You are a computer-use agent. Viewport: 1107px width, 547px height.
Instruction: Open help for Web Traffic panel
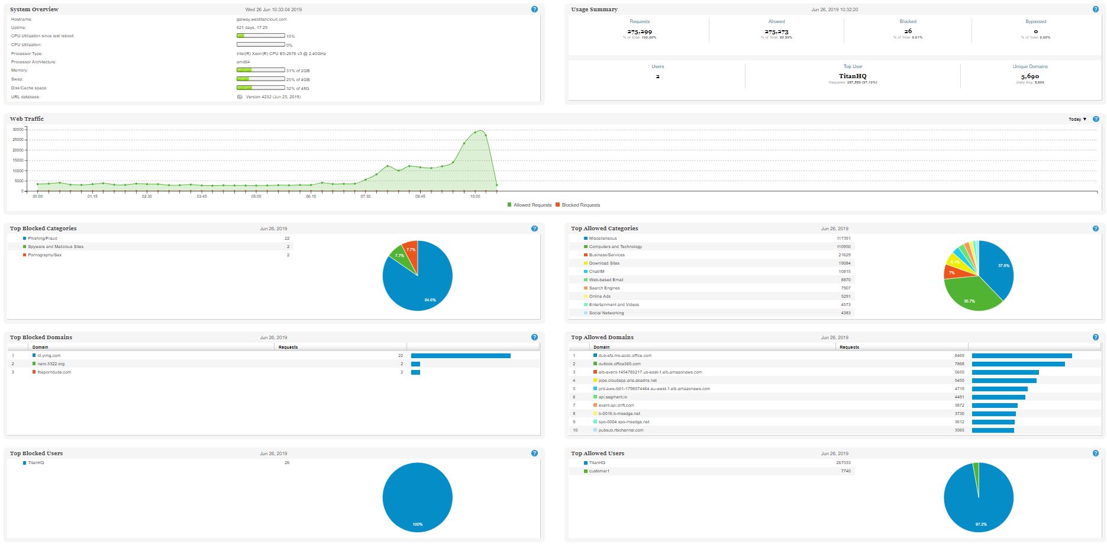point(1095,119)
